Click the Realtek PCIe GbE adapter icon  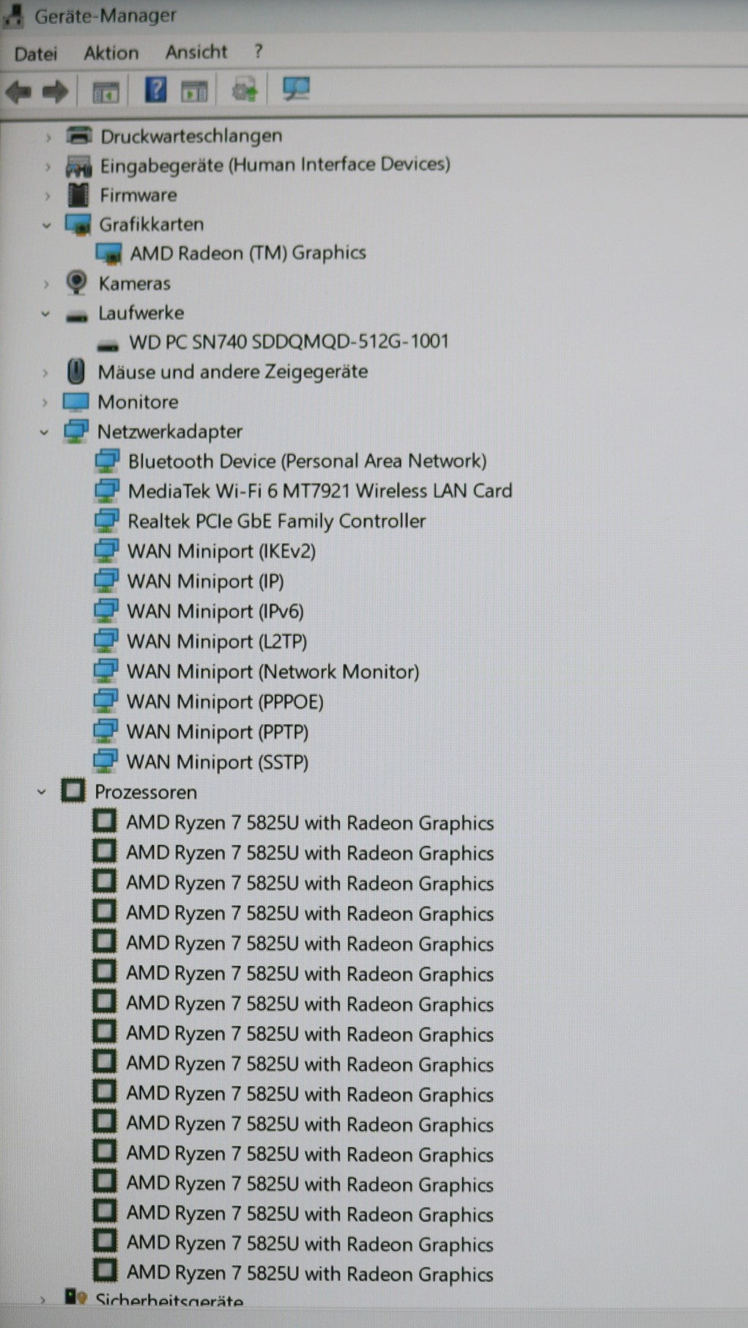(107, 521)
